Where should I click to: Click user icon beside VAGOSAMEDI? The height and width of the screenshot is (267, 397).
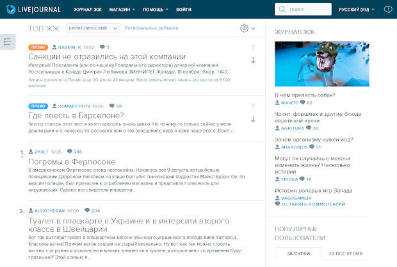[x=277, y=198]
